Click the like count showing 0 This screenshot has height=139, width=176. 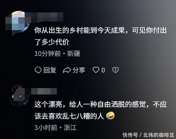click(103, 70)
